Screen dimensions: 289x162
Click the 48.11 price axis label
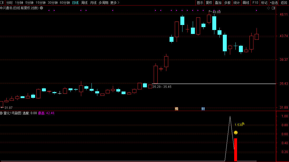coord(284,14)
